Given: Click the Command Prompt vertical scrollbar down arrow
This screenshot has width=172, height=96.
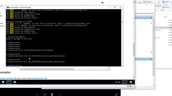Looking at the screenshot, I should pos(122,65).
